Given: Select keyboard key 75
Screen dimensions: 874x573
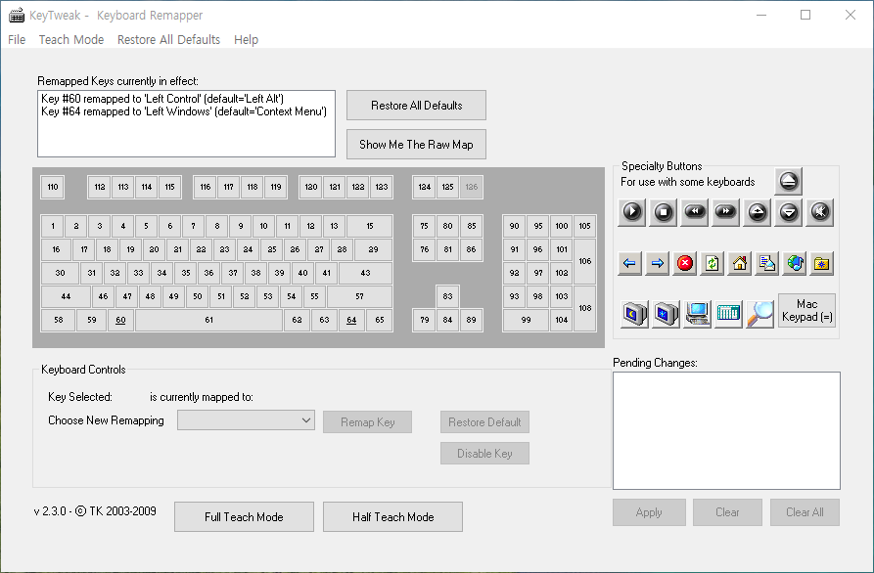Looking at the screenshot, I should tap(424, 226).
